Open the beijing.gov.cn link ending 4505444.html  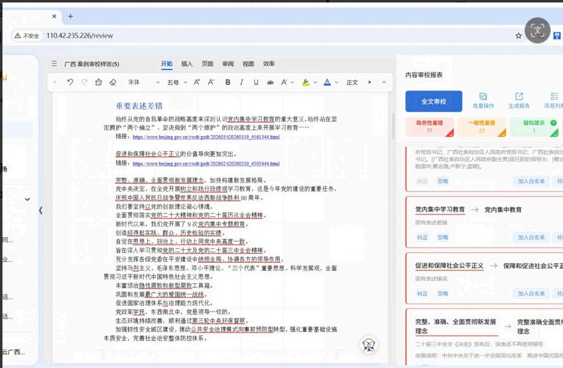point(206,164)
